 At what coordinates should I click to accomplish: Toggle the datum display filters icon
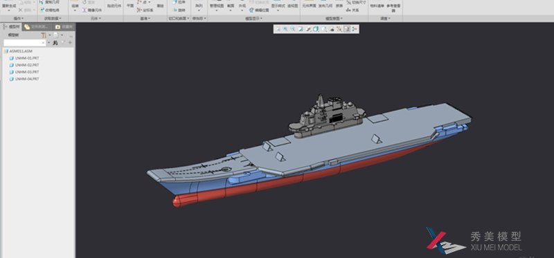pyautogui.click(x=339, y=29)
